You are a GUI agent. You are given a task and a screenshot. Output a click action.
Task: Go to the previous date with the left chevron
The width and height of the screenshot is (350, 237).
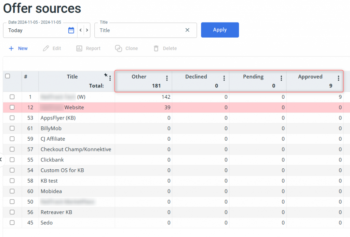pos(80,30)
